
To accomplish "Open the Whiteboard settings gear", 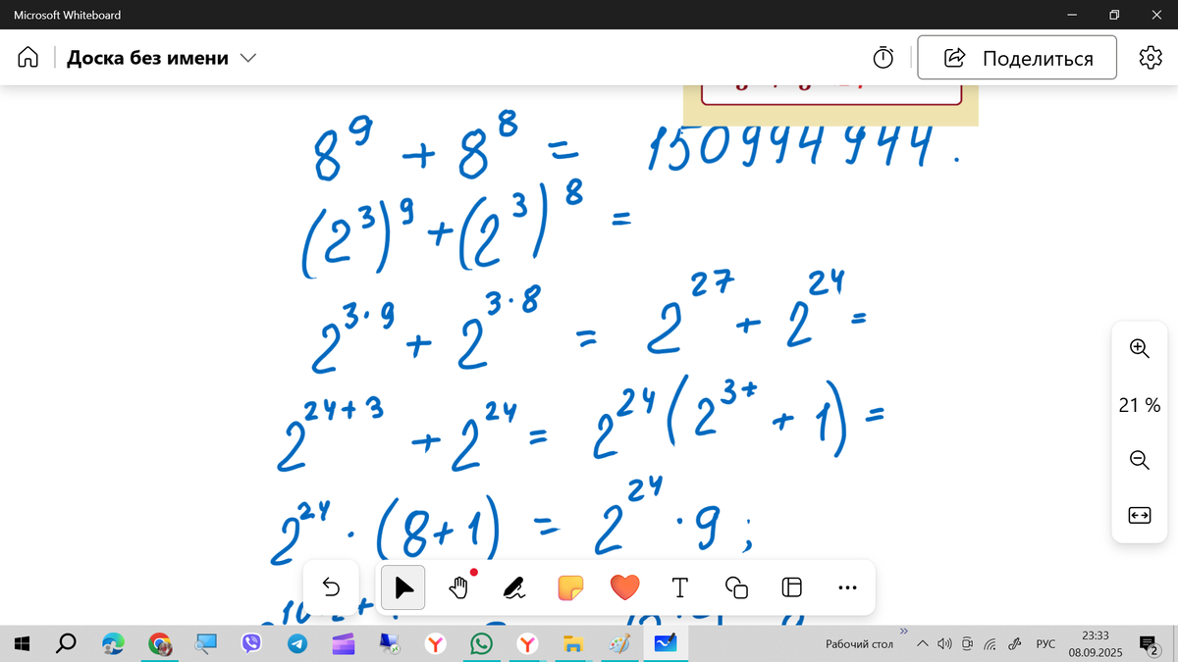I will (x=1150, y=58).
